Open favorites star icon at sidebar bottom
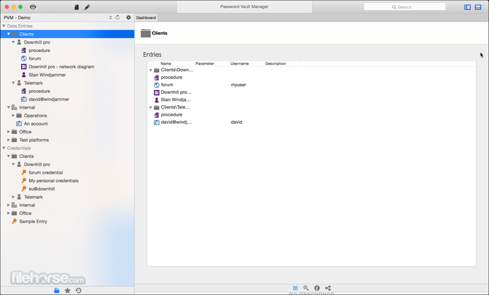This screenshot has height=295, width=489. point(67,290)
